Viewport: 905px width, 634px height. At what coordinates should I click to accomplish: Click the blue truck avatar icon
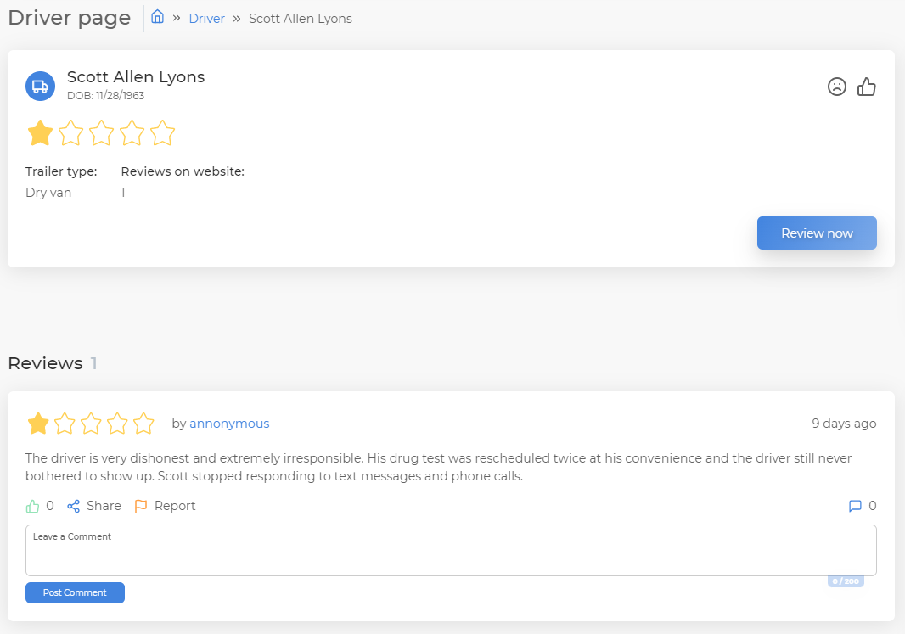[x=40, y=86]
